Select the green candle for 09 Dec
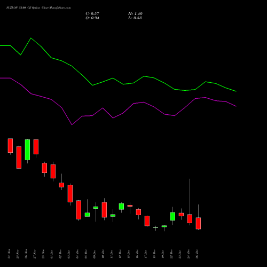This screenshot has height=267, width=267. [x=96, y=208]
